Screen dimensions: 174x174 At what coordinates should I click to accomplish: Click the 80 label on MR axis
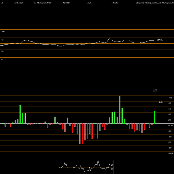coord(170,103)
